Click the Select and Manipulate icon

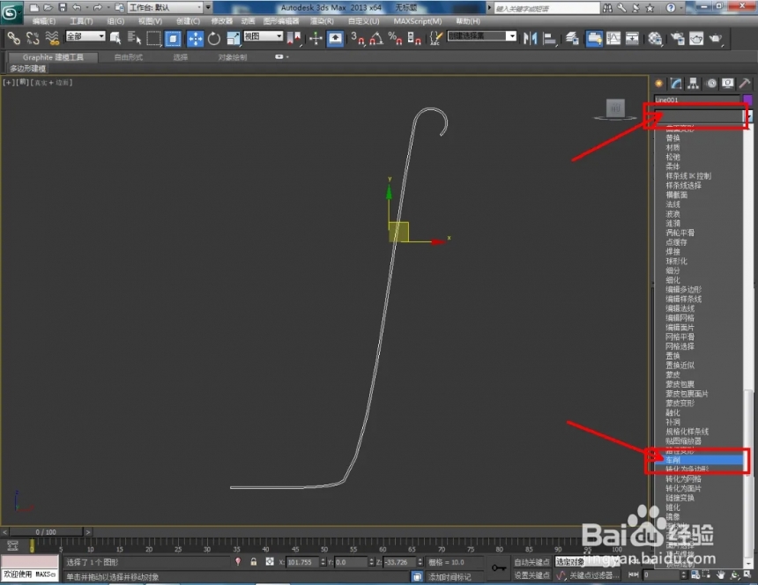(316, 38)
